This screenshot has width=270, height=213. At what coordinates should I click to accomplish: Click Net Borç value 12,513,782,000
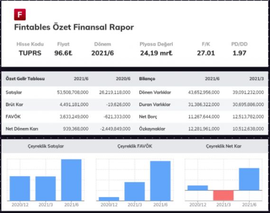248,116
